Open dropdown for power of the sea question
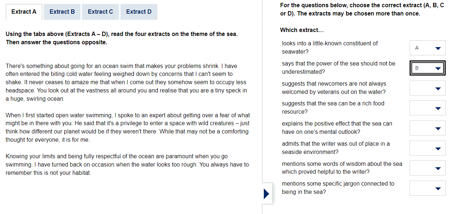450x214 pixels. click(428, 68)
